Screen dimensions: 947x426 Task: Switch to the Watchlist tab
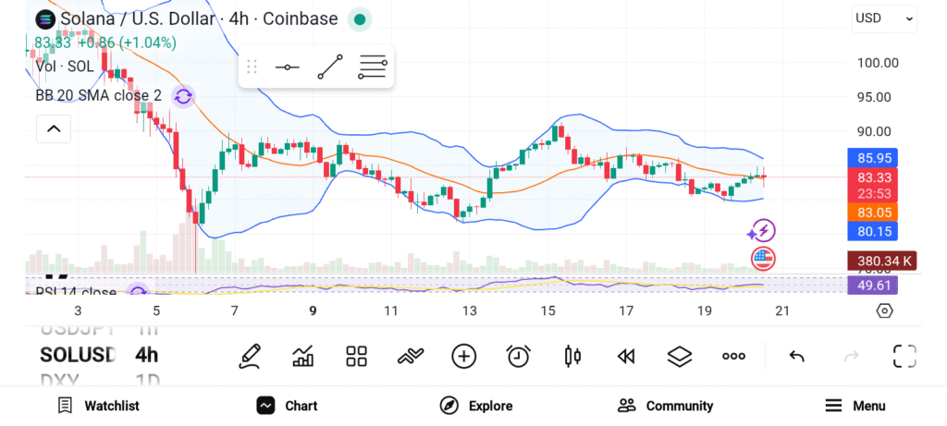[98, 406]
